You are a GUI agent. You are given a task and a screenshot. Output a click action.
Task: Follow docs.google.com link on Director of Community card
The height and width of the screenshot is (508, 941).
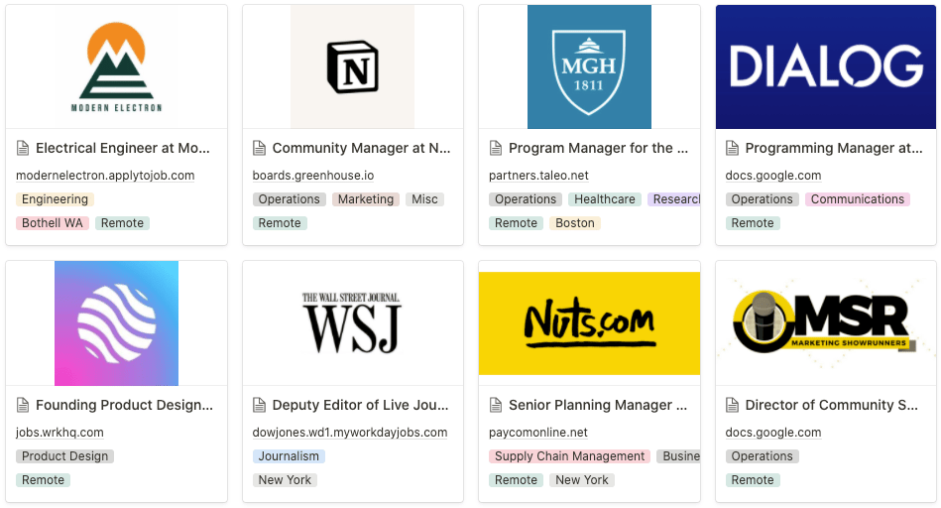[x=773, y=433]
